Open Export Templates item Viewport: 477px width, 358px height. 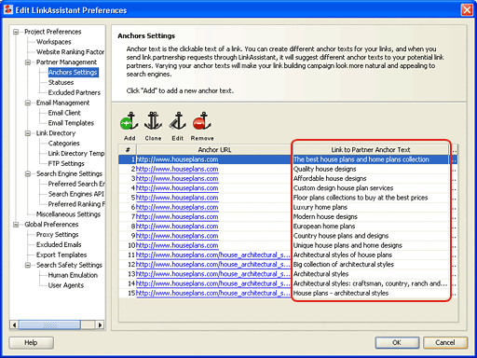point(61,255)
